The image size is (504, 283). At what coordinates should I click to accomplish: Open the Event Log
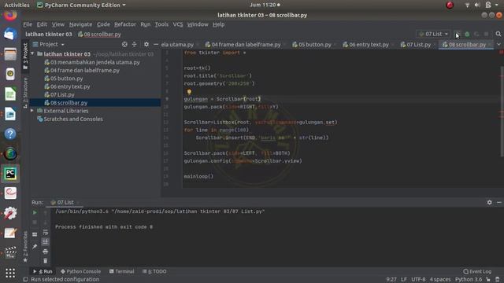(x=477, y=271)
